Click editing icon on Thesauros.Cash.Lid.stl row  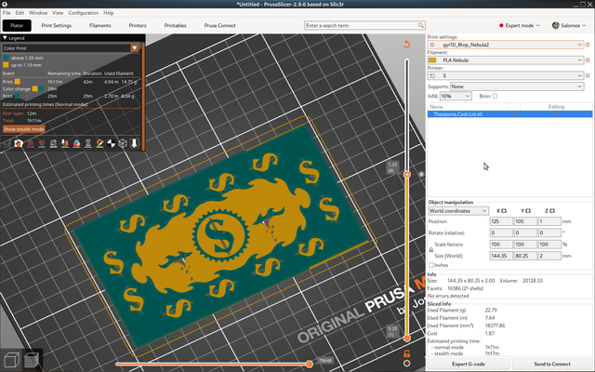tap(556, 113)
